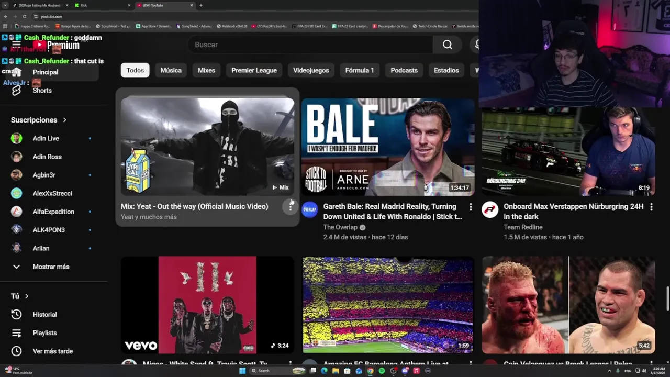Open Mix: Yeat - Out thë way title
Viewport: 670px width, 377px height.
[195, 207]
